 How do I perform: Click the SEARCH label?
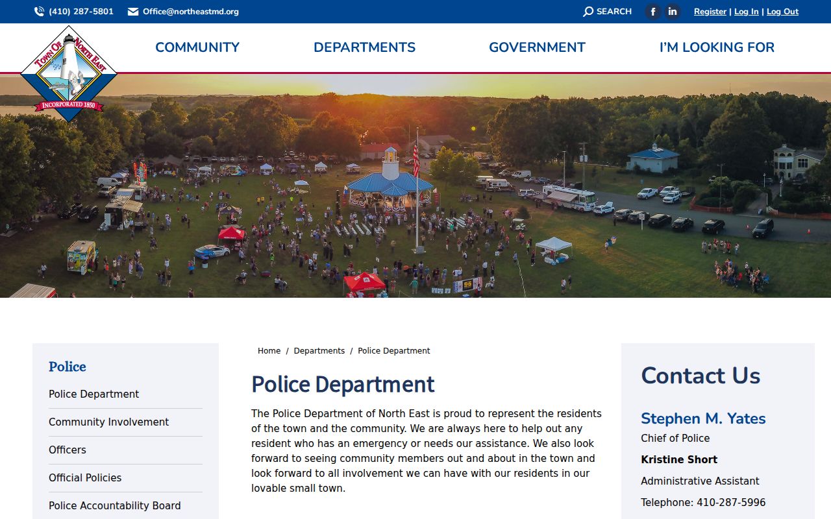tap(614, 12)
